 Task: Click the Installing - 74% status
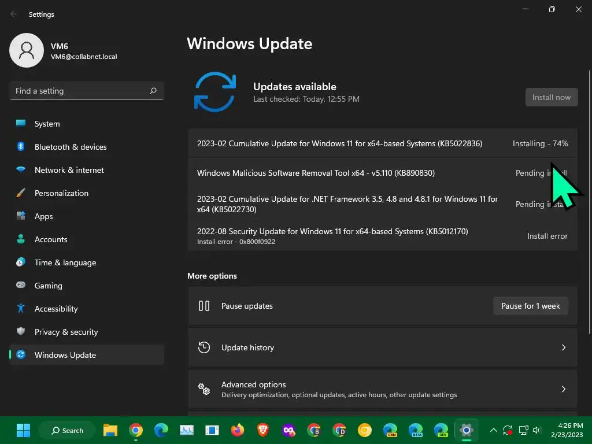coord(541,143)
